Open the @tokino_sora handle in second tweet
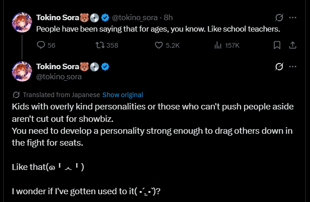The width and height of the screenshot is (310, 202). pos(59,76)
